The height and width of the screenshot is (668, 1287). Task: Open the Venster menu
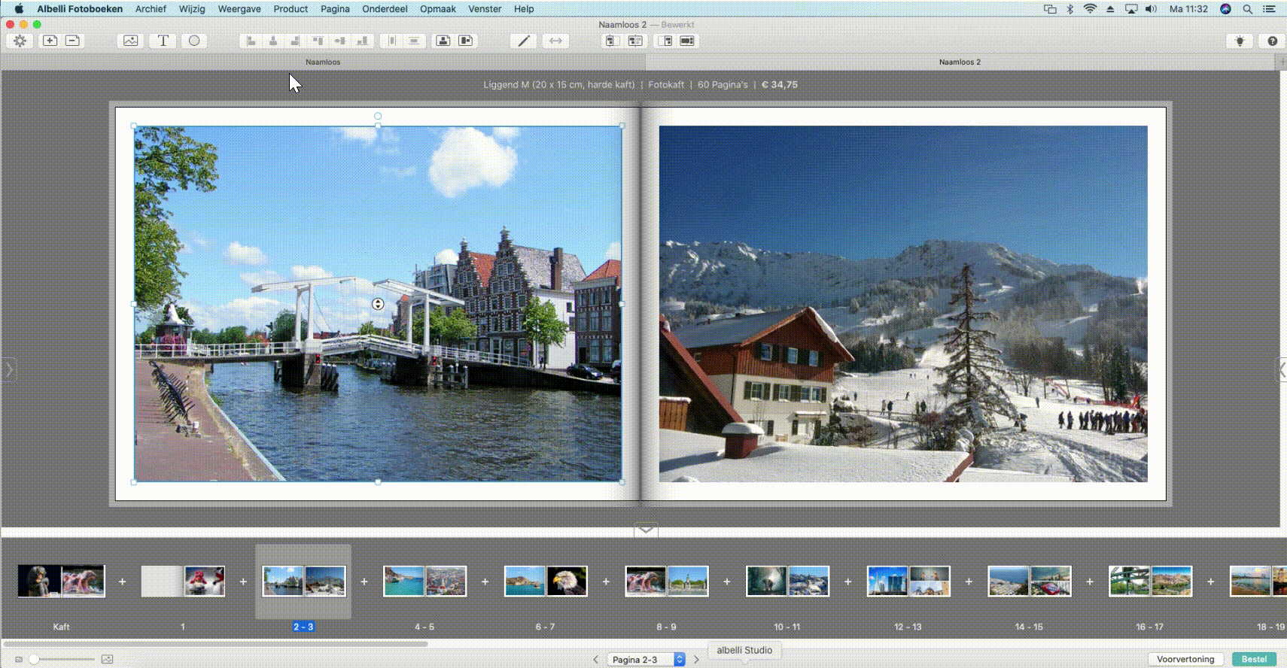[485, 9]
